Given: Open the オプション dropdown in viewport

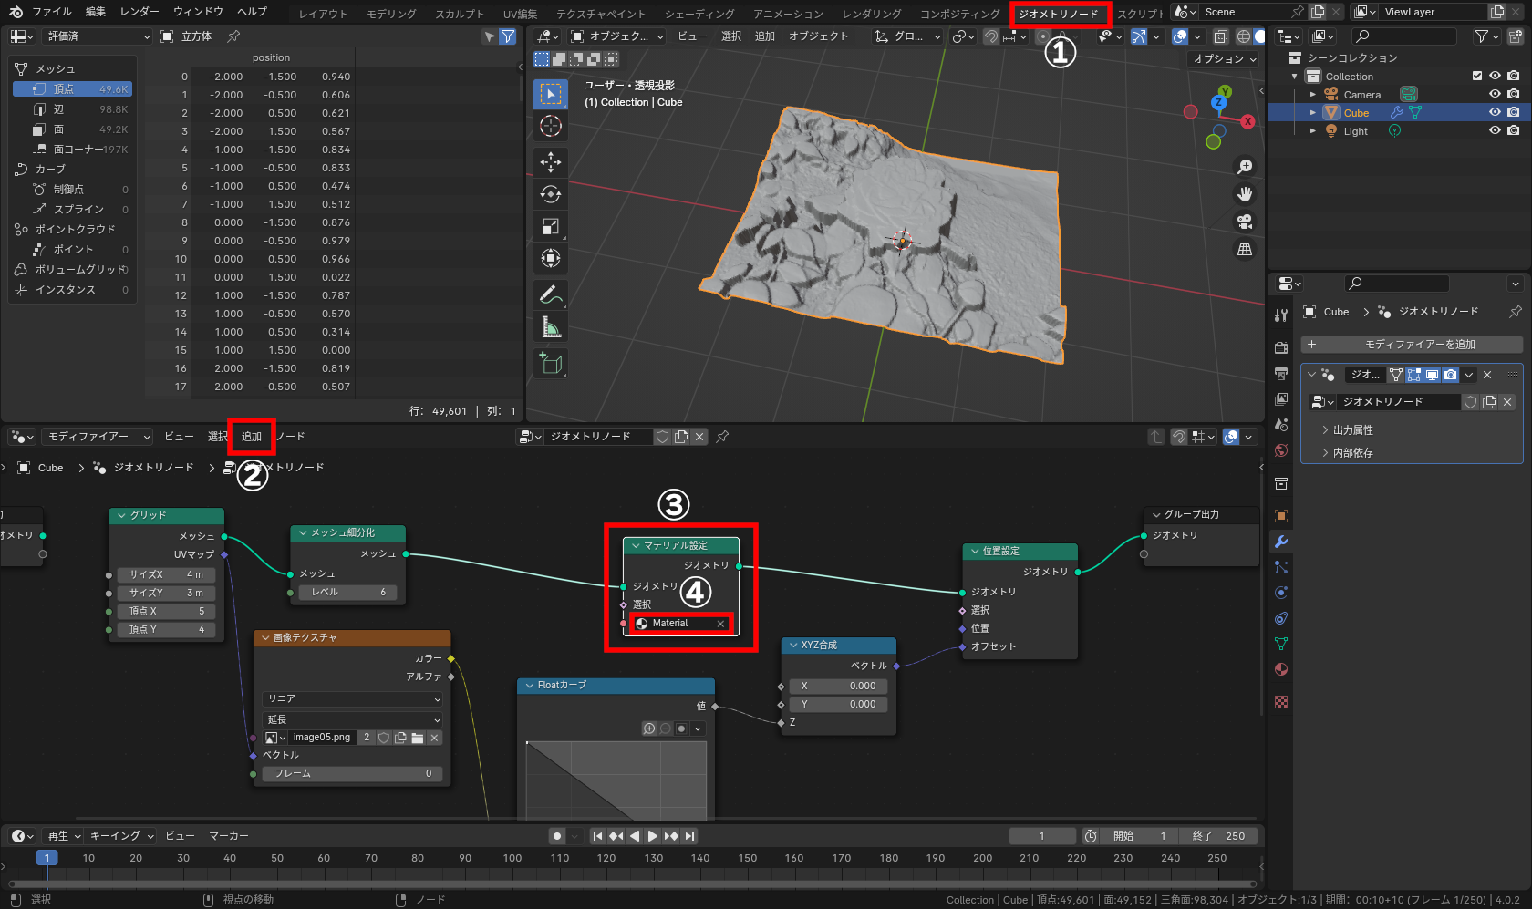Looking at the screenshot, I should coord(1226,59).
